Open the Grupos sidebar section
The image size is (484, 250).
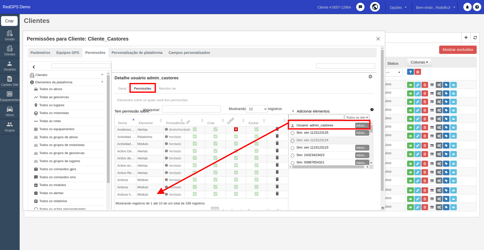(10, 127)
